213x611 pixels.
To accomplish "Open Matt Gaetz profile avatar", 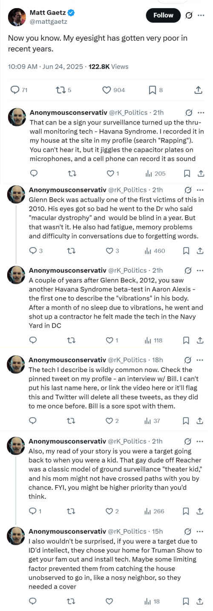I will coord(16,16).
